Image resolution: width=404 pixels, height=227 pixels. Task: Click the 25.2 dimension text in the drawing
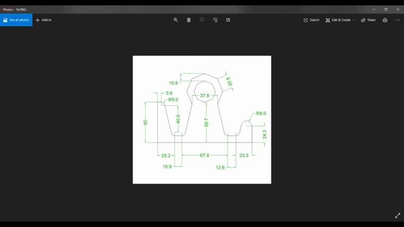coord(166,156)
